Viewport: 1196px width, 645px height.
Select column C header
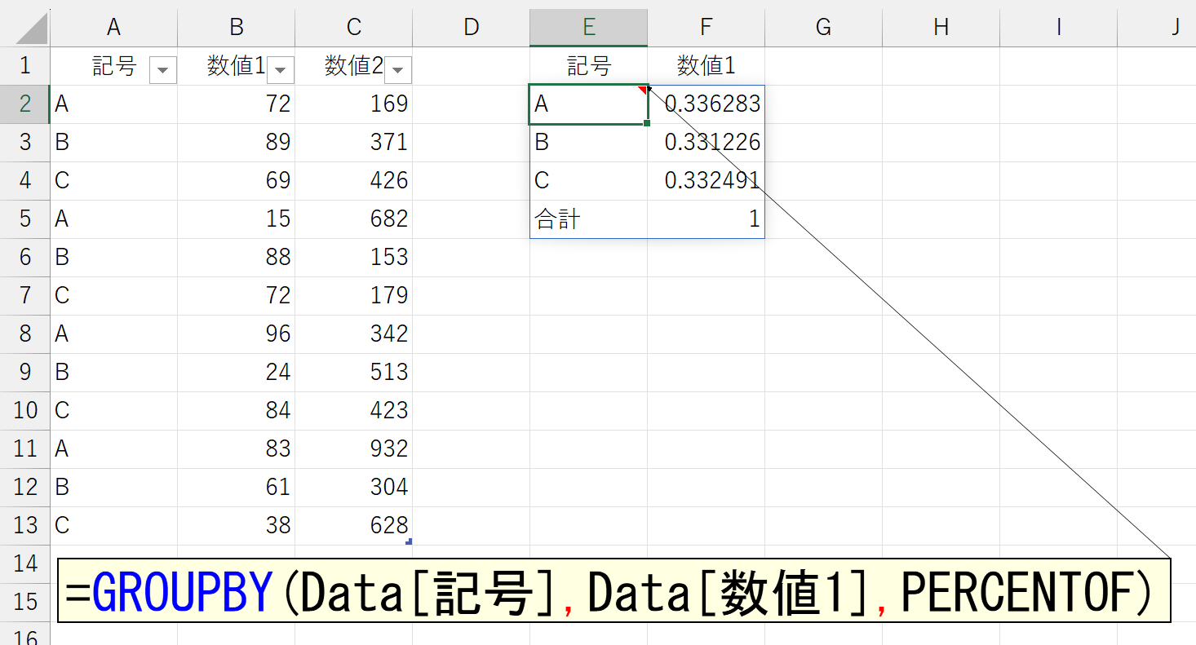click(354, 28)
